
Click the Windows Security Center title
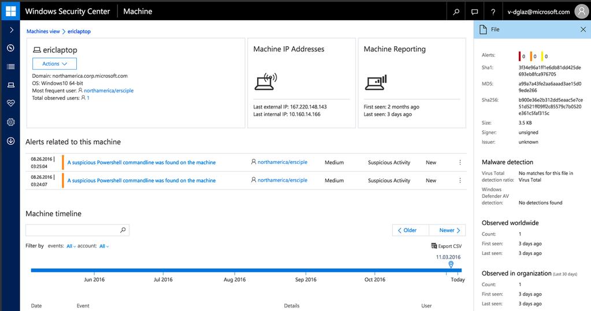(x=68, y=12)
